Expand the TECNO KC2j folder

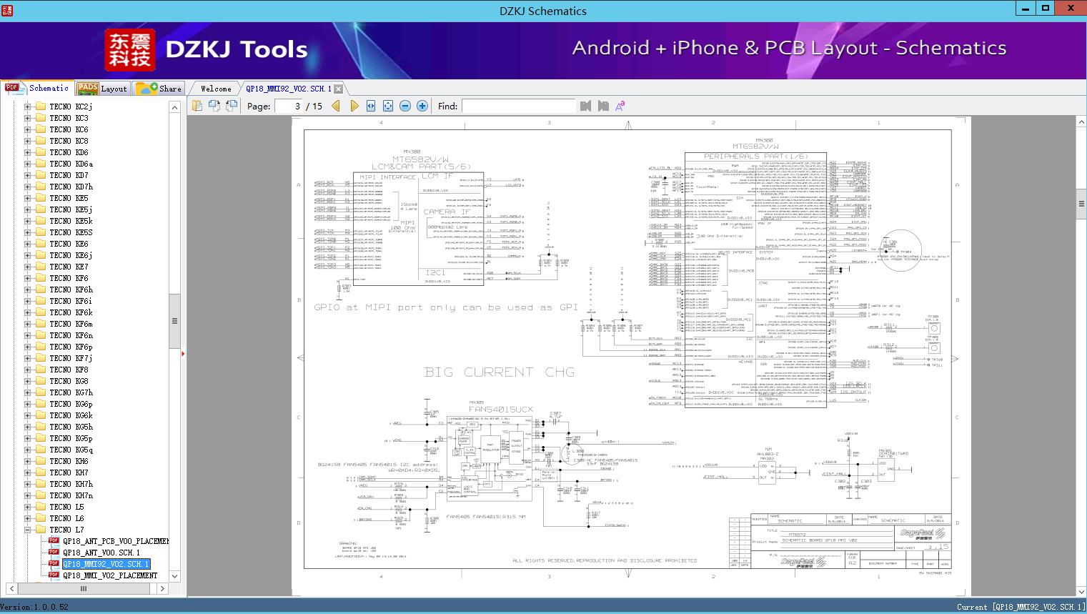click(x=28, y=107)
